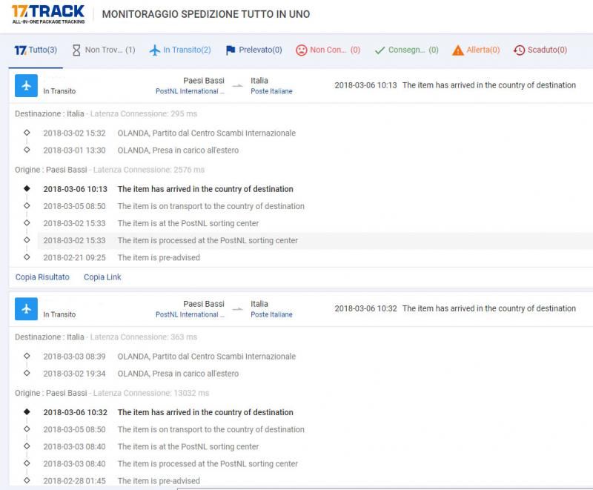Click Copia Link
Image resolution: width=593 pixels, height=490 pixels.
pyautogui.click(x=102, y=277)
